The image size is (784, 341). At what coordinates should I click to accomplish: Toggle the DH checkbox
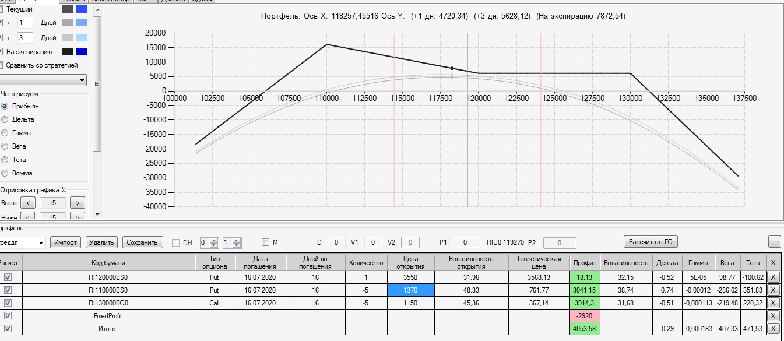[x=176, y=242]
